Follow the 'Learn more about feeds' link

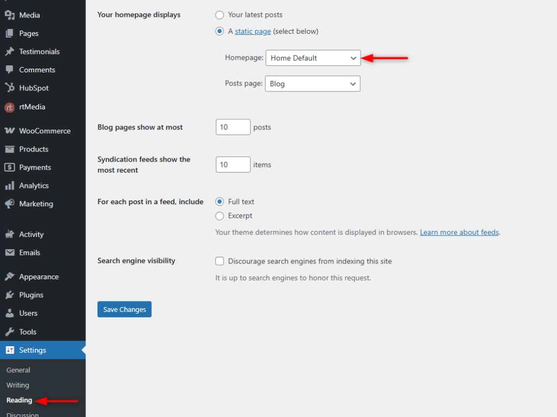click(x=459, y=232)
